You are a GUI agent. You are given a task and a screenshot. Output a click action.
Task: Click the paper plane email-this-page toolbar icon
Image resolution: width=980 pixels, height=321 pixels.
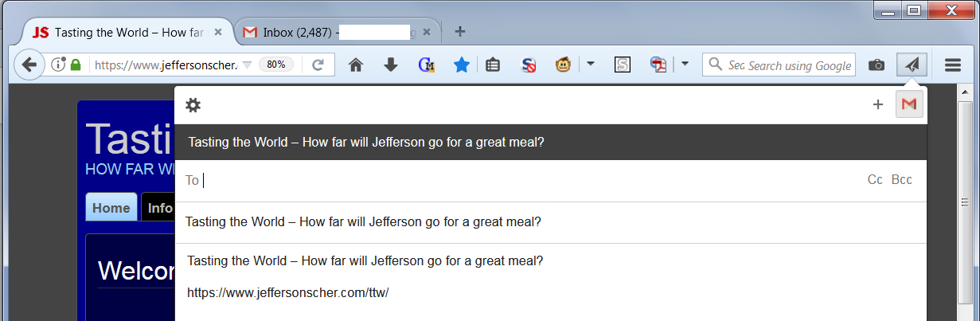tap(912, 65)
